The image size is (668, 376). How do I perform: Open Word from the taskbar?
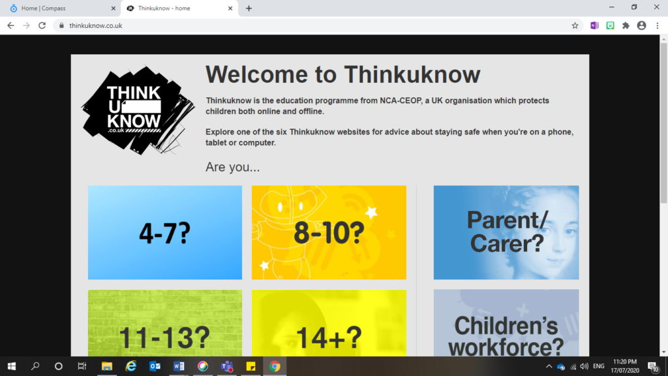179,366
